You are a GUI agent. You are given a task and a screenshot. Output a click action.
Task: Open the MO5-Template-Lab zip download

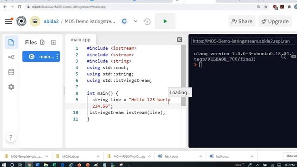tap(24, 156)
